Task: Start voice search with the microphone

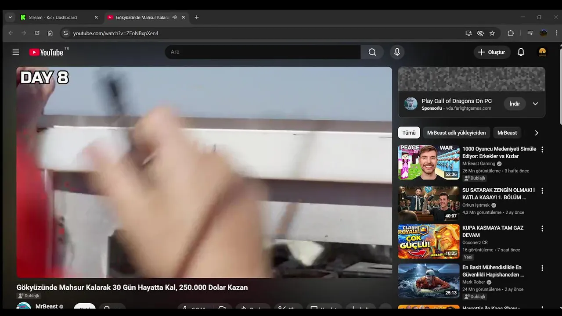Action: tap(397, 52)
